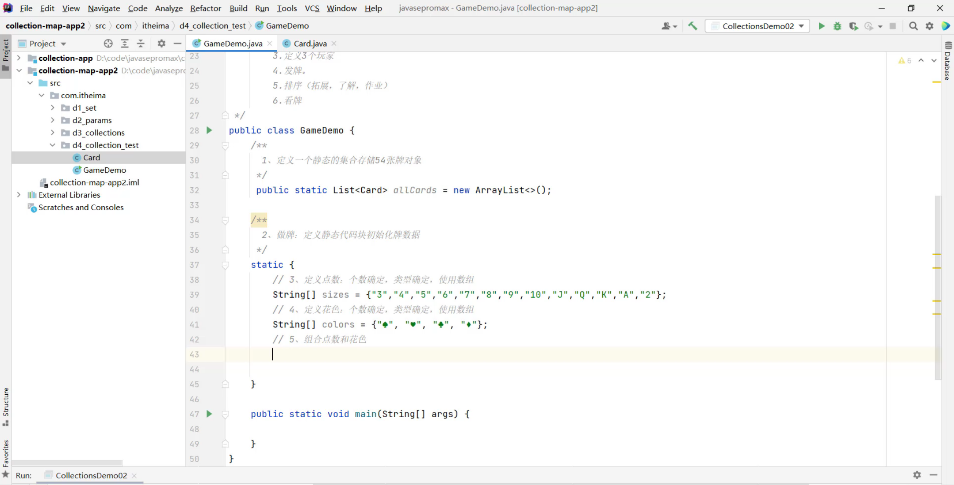Start debugging with the bug icon
This screenshot has width=954, height=485.
(837, 26)
